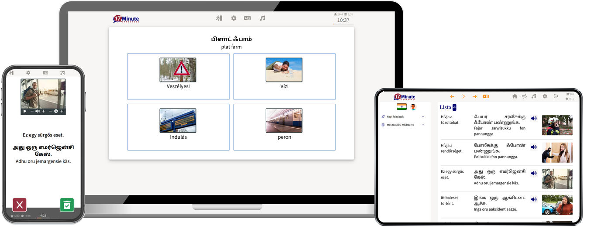The image size is (611, 232).
Task: Click 'Inga oru aaksident aazzu.' transliteration
Action: 496,209
